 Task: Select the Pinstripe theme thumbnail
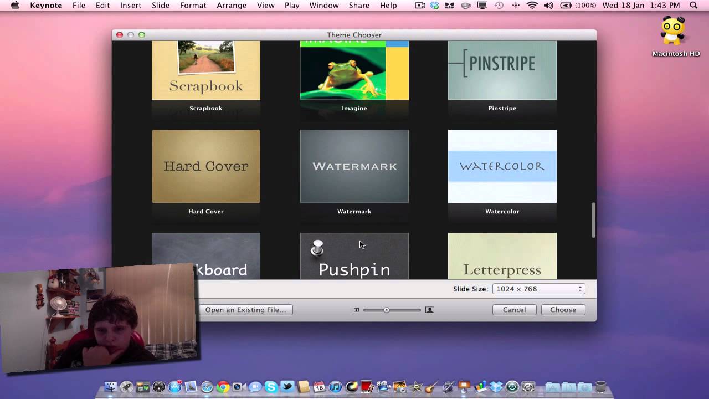point(502,70)
